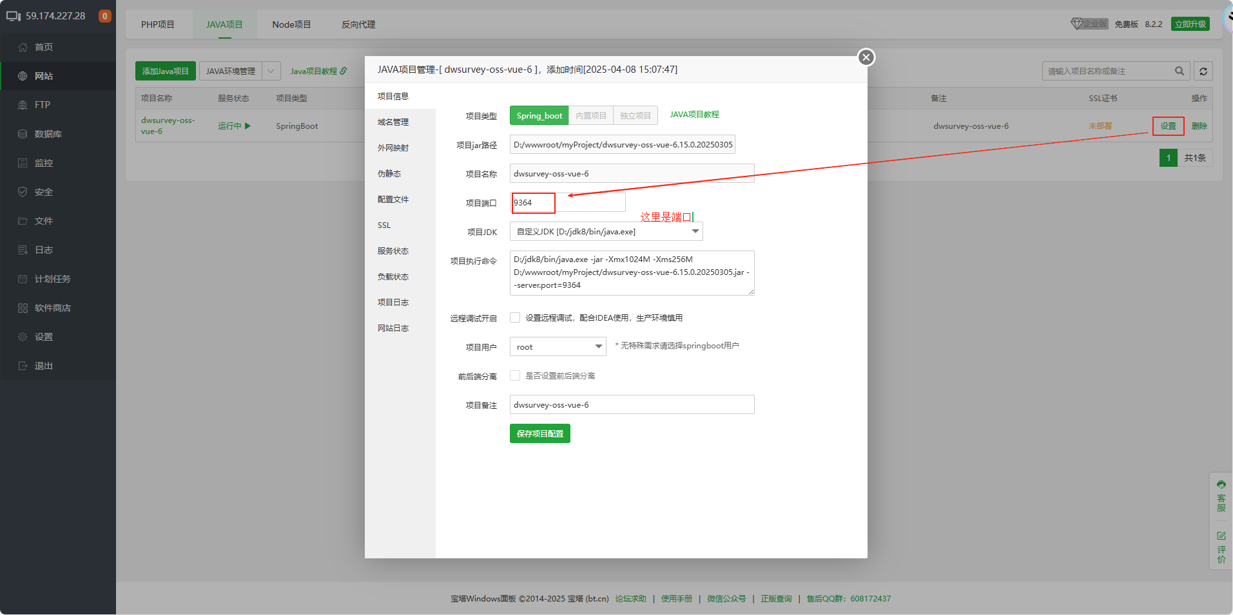Image resolution: width=1233 pixels, height=615 pixels.
Task: Enable the remote debugging checkbox
Action: click(515, 317)
